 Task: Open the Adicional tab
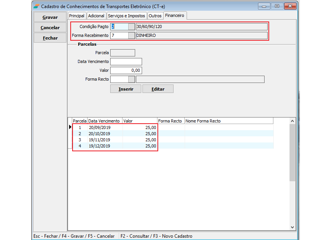(96, 16)
